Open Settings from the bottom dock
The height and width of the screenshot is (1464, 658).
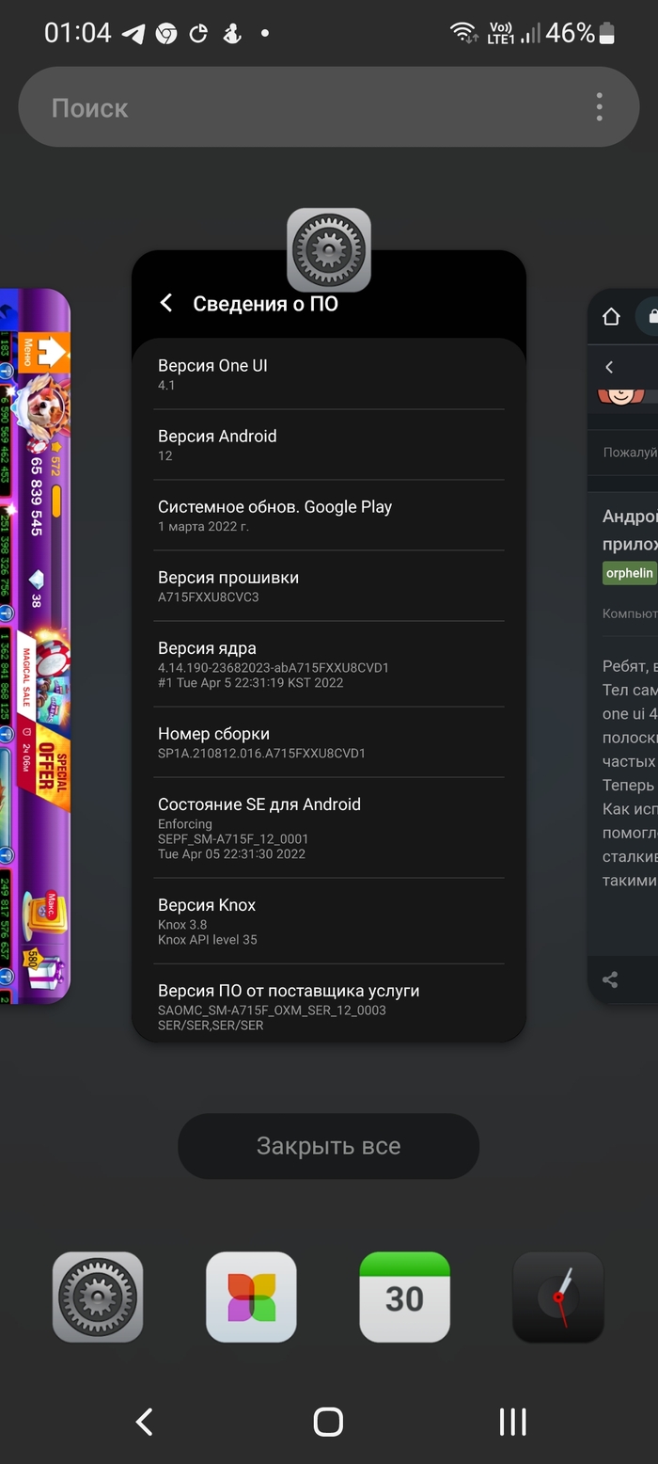click(98, 1297)
